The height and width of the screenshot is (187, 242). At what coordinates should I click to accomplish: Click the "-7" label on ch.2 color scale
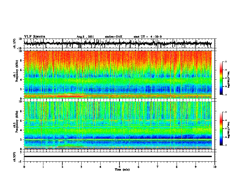click(x=225, y=145)
